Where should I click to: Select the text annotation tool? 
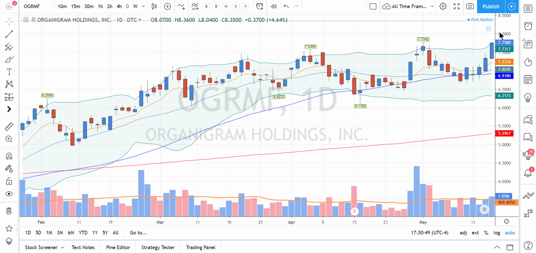click(9, 72)
